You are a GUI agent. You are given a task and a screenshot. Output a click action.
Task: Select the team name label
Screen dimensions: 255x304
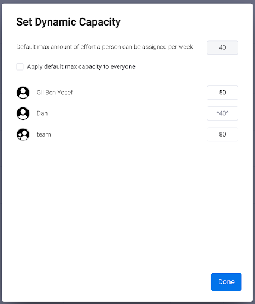(44, 134)
